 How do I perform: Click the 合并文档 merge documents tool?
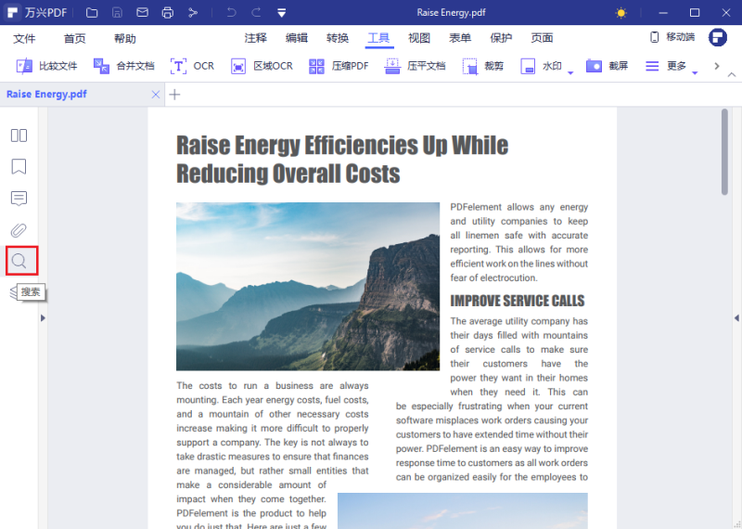pos(124,66)
